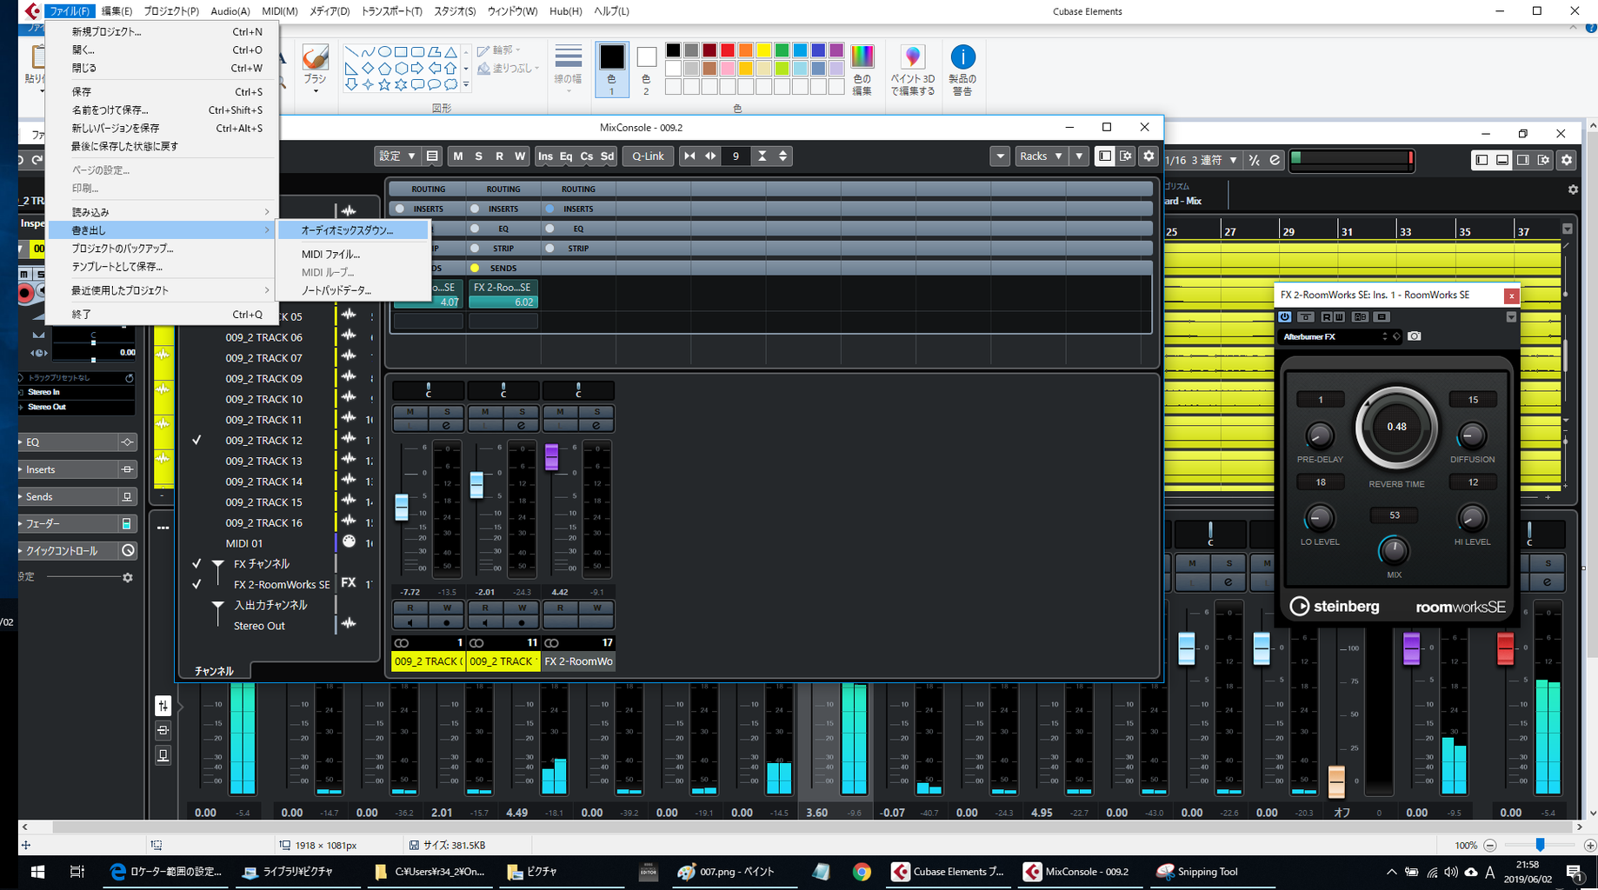Select オーディオミックスダウン... menu entry
The height and width of the screenshot is (890, 1598).
[353, 230]
